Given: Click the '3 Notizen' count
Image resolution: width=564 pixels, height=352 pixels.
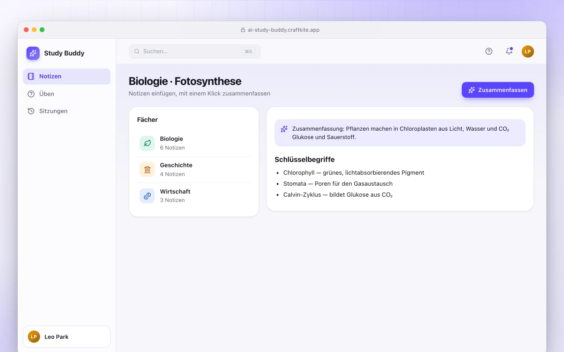Looking at the screenshot, I should coord(172,200).
